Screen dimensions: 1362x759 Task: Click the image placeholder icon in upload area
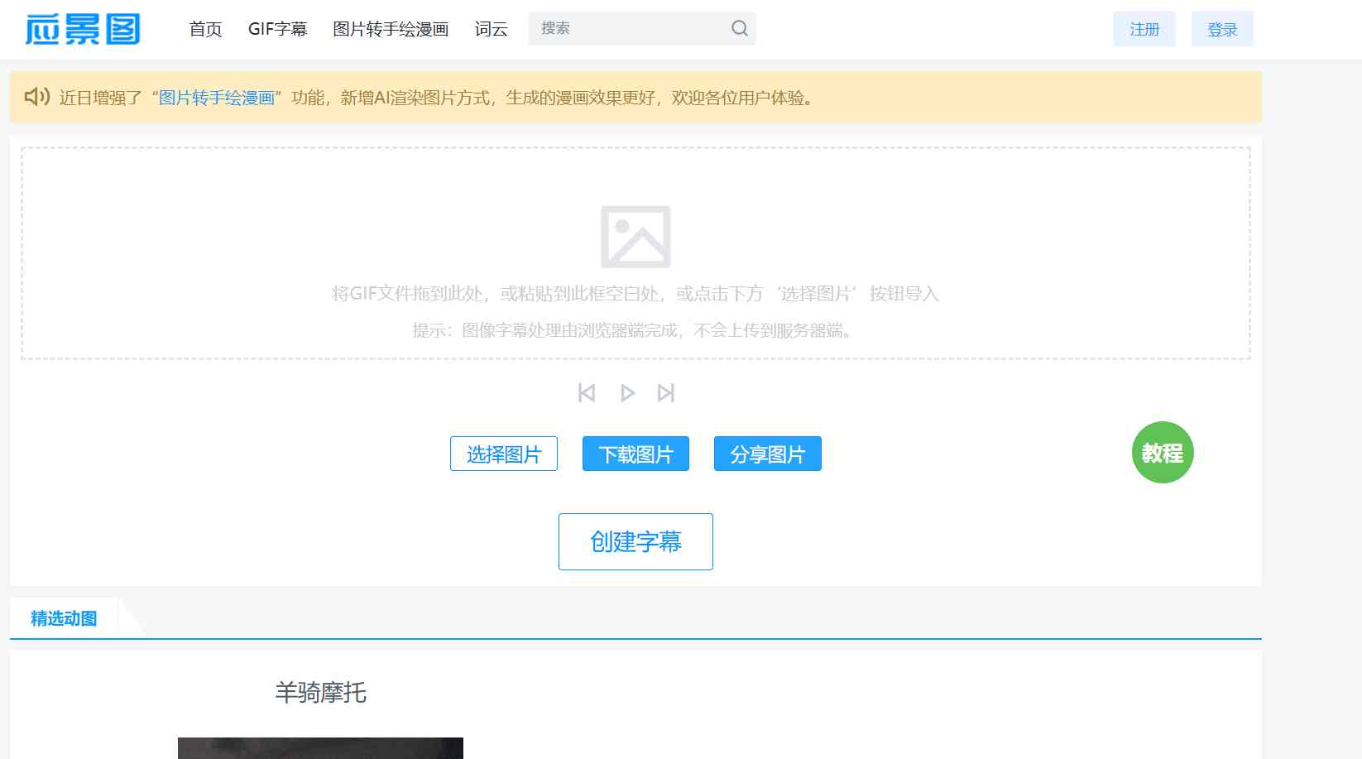tap(635, 235)
